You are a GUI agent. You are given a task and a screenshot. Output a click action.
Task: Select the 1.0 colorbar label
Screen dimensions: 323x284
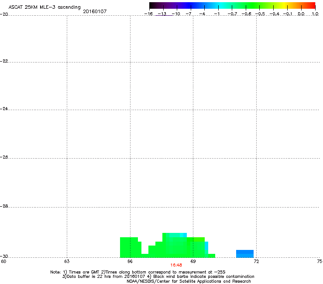pyautogui.click(x=315, y=14)
